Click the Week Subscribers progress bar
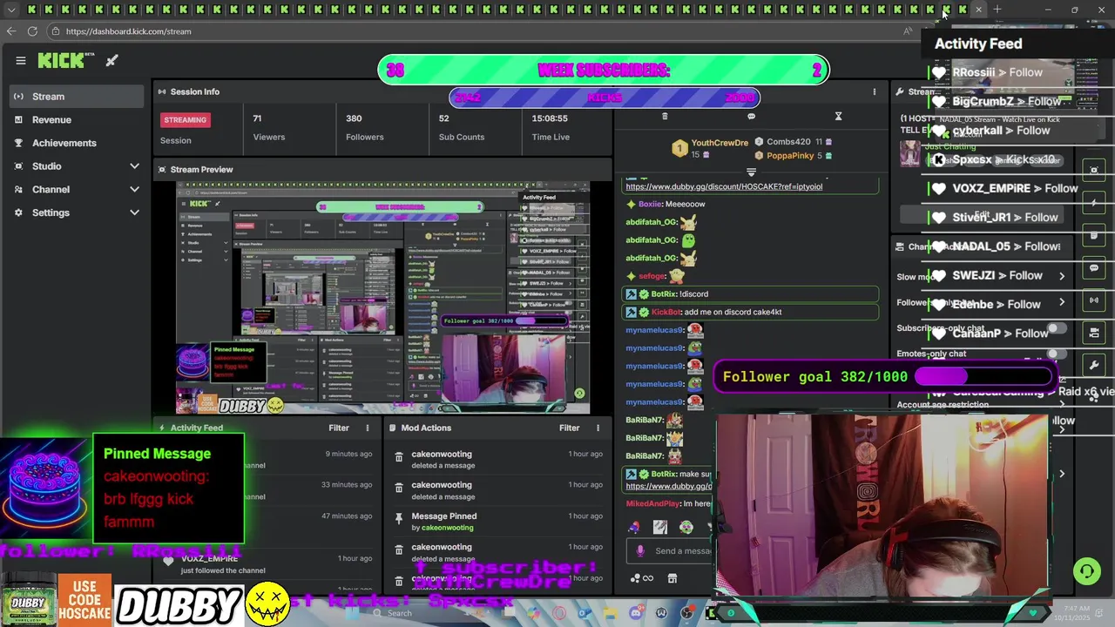This screenshot has width=1115, height=627. click(x=604, y=71)
